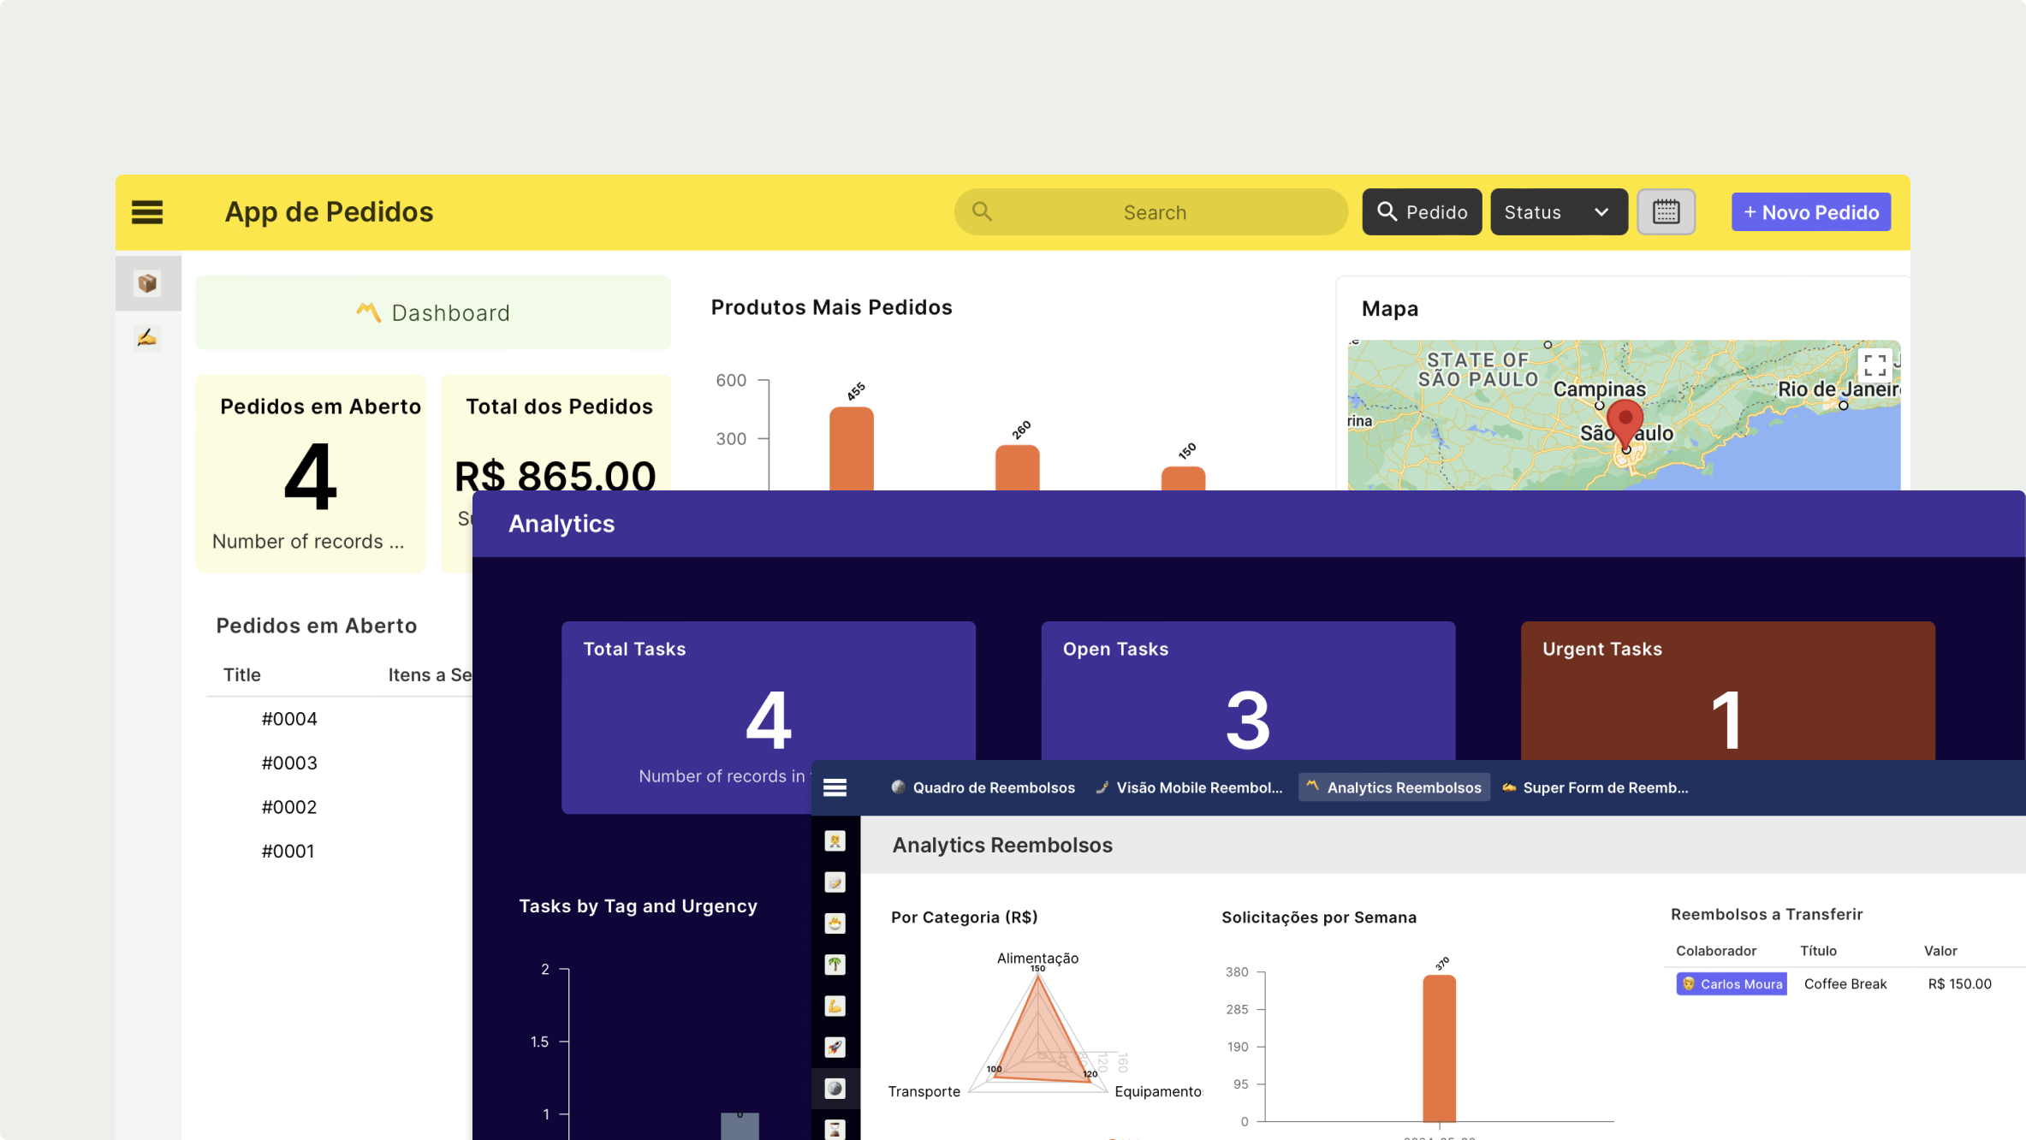
Task: Click the package box sidebar icon
Action: pos(147,283)
